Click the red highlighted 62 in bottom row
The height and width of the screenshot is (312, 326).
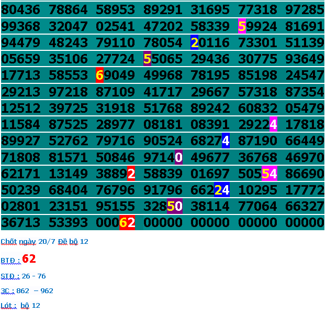pyautogui.click(x=127, y=222)
